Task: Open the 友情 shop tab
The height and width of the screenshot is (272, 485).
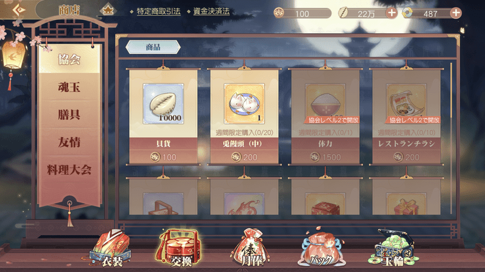Action: click(69, 142)
